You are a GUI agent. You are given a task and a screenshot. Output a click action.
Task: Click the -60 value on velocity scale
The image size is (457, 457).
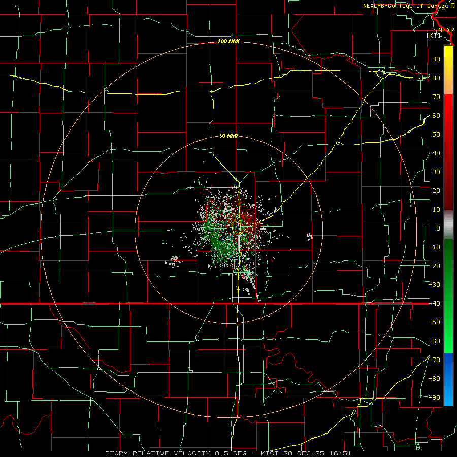[x=434, y=341]
